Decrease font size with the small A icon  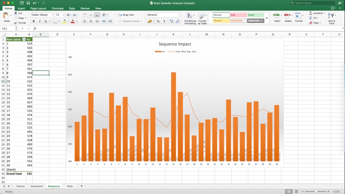(x=75, y=15)
